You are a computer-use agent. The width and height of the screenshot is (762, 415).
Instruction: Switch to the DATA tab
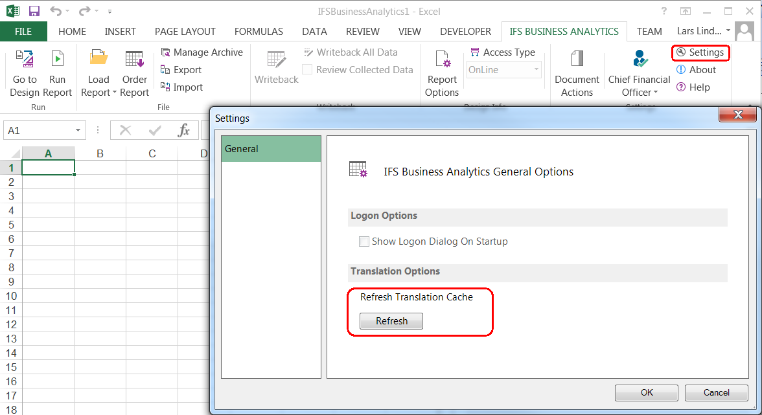click(x=314, y=32)
